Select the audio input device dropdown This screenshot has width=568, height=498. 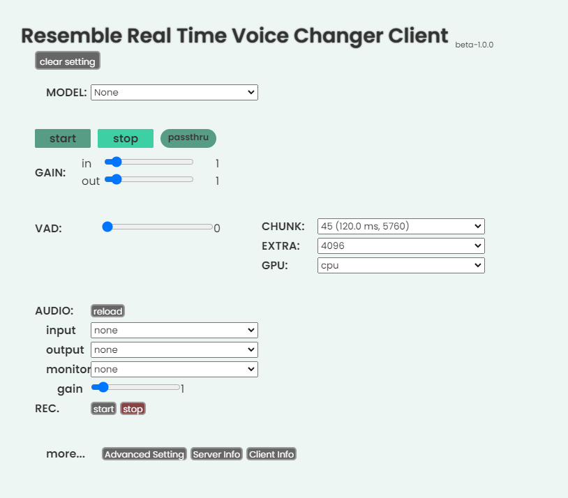point(174,330)
